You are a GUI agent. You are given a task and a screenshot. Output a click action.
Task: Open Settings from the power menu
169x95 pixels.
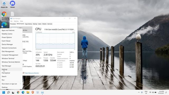[x=11, y=69]
